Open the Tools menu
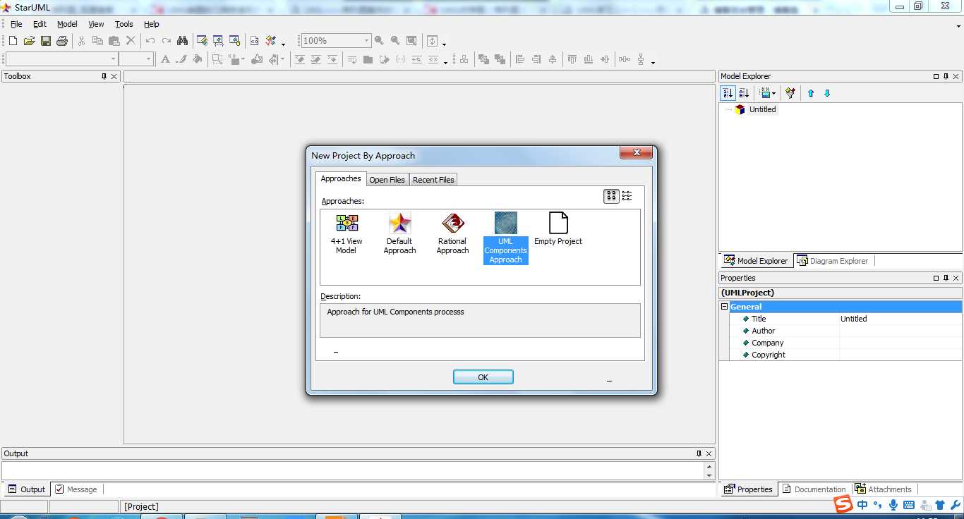Image resolution: width=964 pixels, height=519 pixels. pos(124,24)
